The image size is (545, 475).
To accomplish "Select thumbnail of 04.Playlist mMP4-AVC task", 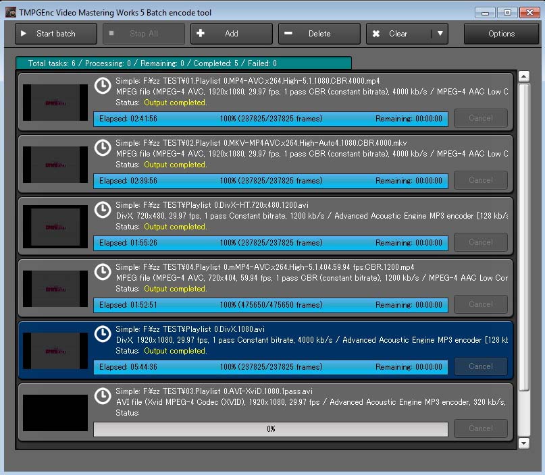I will coord(55,289).
